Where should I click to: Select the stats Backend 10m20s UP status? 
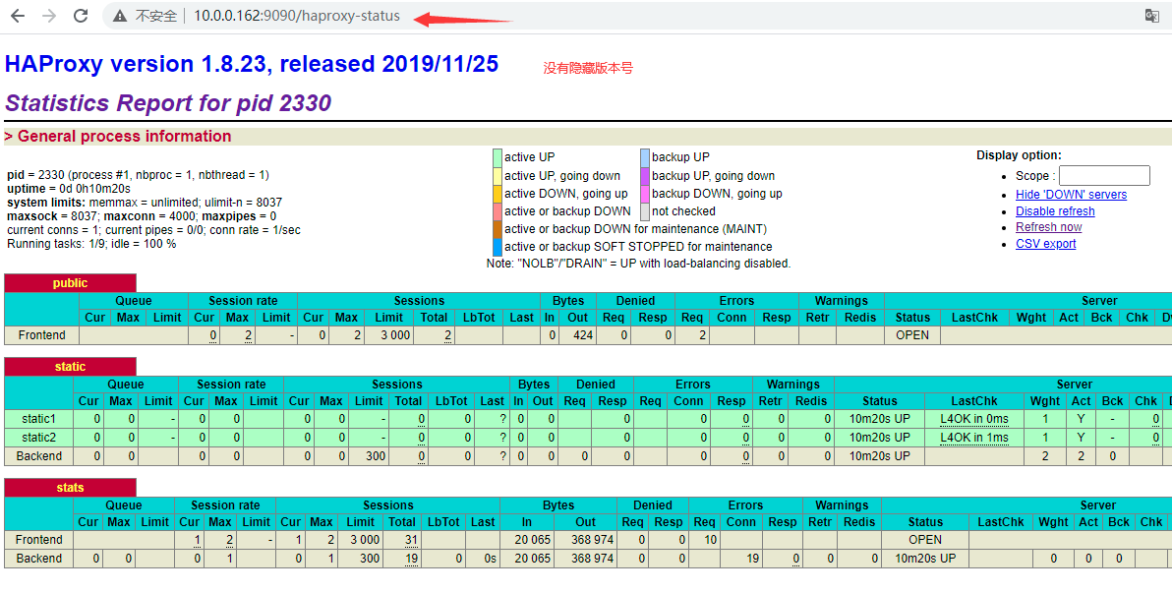click(925, 559)
